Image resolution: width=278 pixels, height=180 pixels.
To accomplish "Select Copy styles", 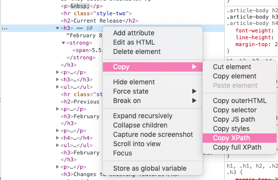I will [239, 129].
